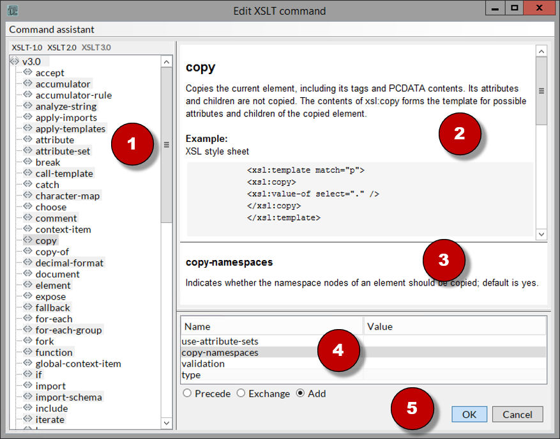Viewport: 560px width, 439px height.
Task: Click the icon next to apply-templates
Action: (x=27, y=128)
